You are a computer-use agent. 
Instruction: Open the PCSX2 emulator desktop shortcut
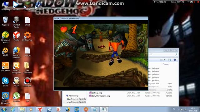(x=38, y=7)
